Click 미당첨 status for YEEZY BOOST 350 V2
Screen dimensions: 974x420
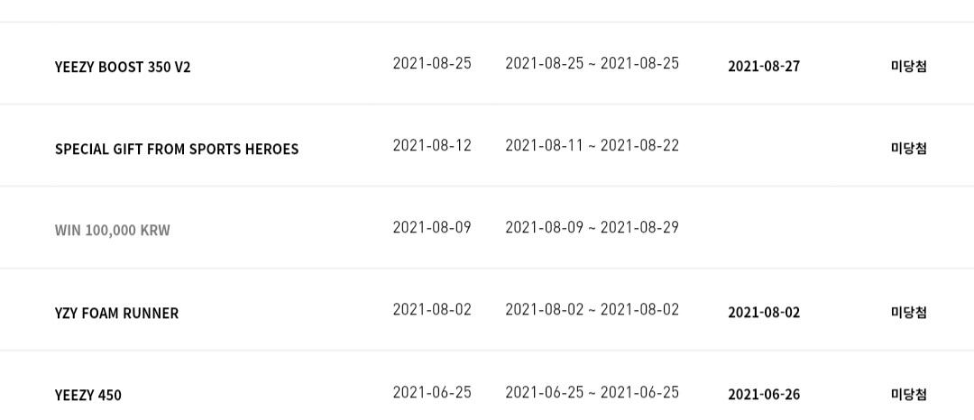(909, 67)
